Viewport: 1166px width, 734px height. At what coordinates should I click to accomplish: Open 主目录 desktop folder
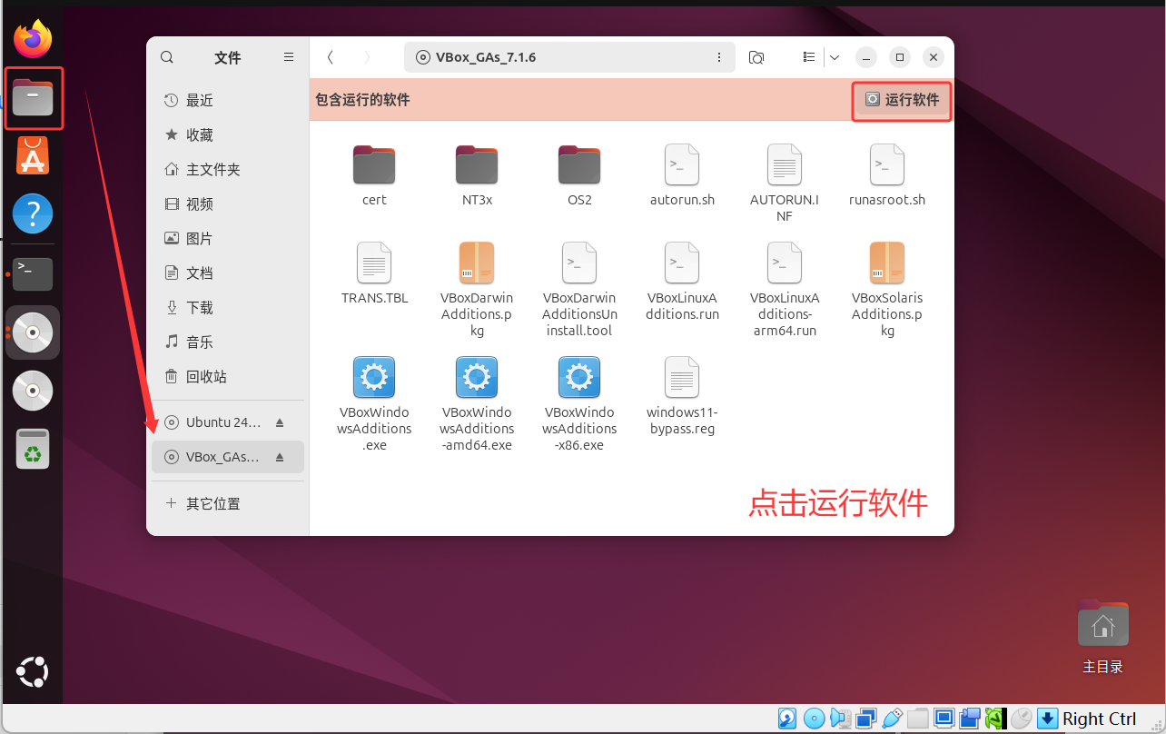click(1102, 636)
